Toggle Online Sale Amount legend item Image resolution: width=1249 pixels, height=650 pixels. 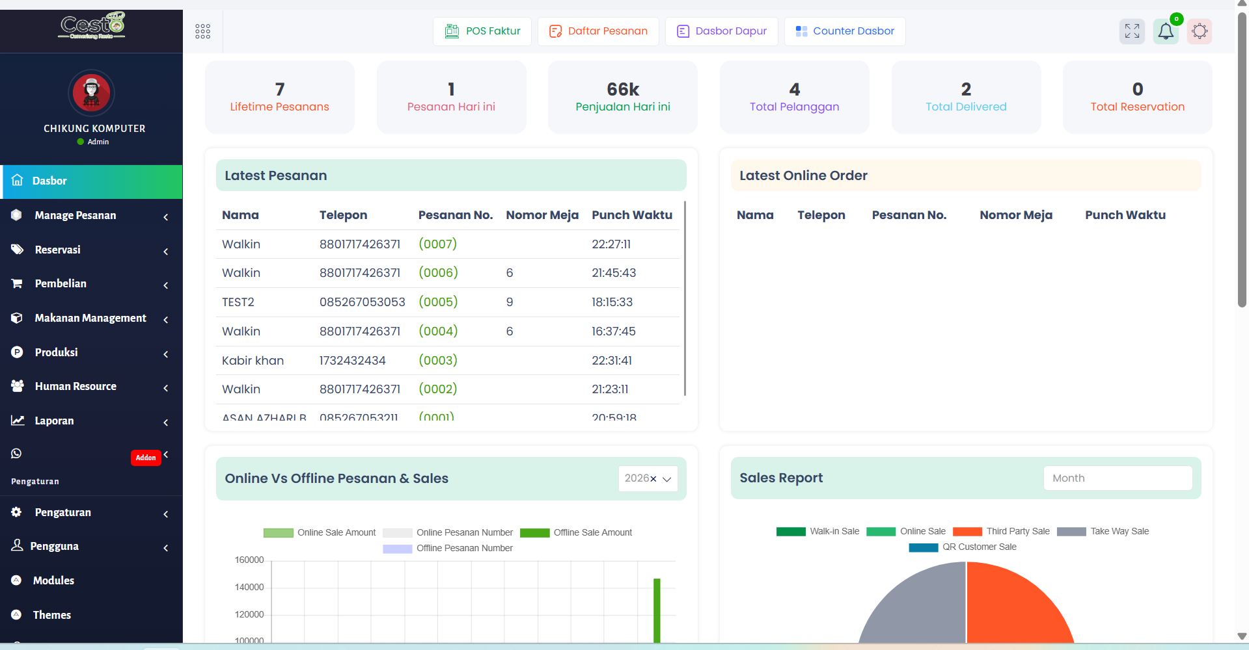[x=319, y=533]
